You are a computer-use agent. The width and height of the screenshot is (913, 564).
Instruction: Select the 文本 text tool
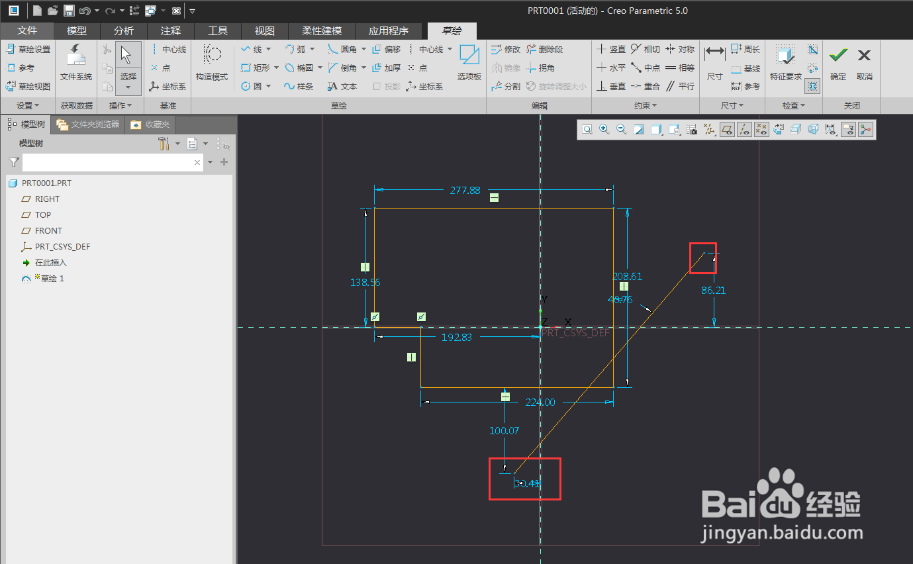click(342, 86)
